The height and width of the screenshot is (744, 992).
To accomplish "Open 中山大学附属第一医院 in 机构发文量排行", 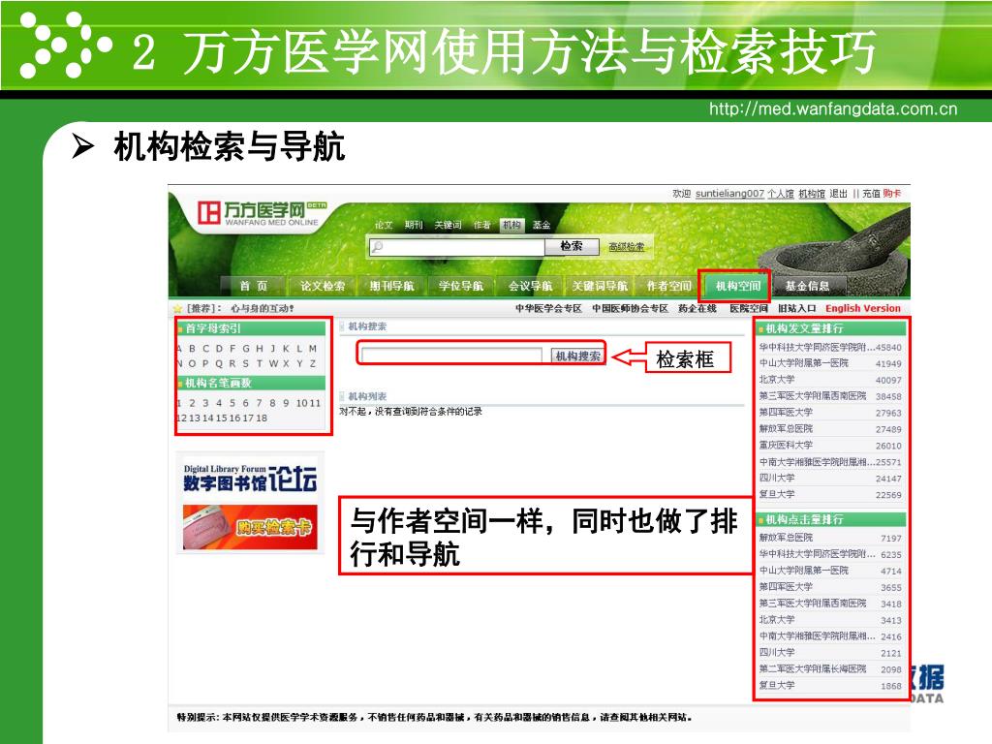I will (x=803, y=363).
